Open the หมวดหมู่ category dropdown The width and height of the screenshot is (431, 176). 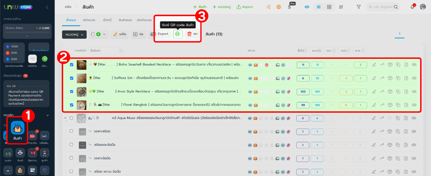(74, 34)
